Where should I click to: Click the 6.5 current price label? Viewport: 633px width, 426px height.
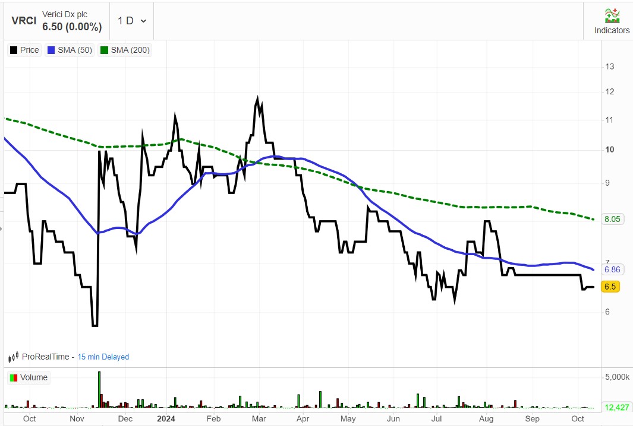click(610, 287)
